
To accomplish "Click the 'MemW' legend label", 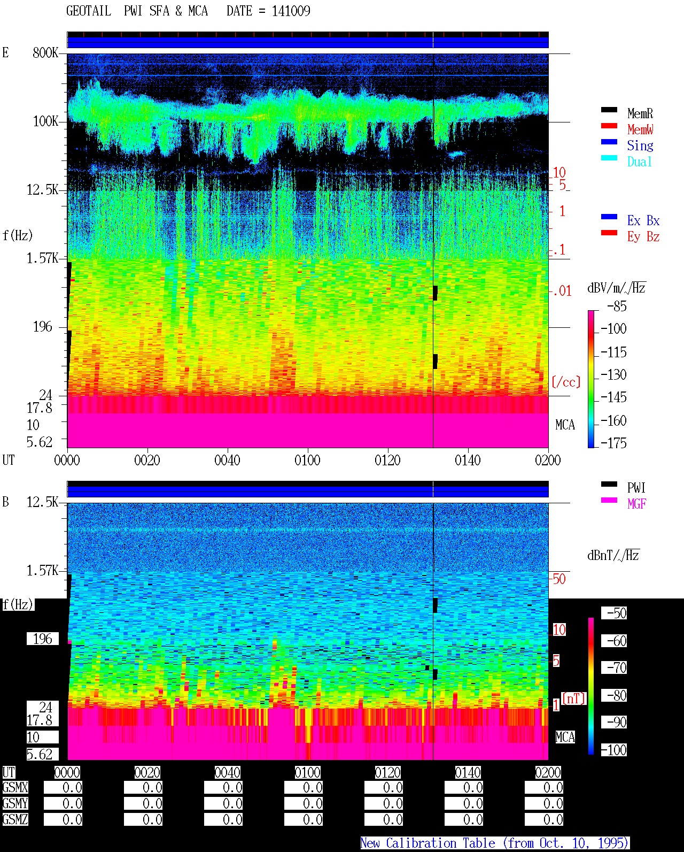I will pyautogui.click(x=640, y=129).
